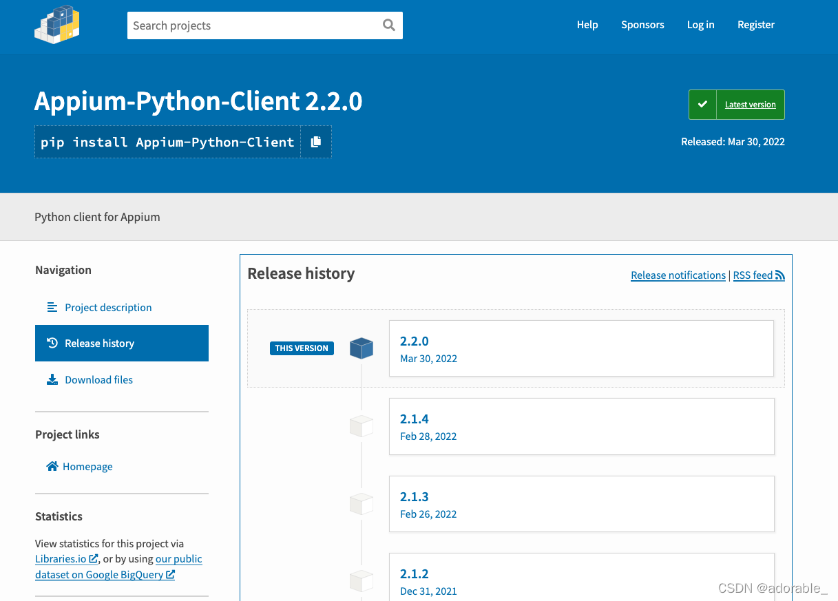Screen dimensions: 838x601
Task: Click the Homepage house icon
Action: click(52, 466)
